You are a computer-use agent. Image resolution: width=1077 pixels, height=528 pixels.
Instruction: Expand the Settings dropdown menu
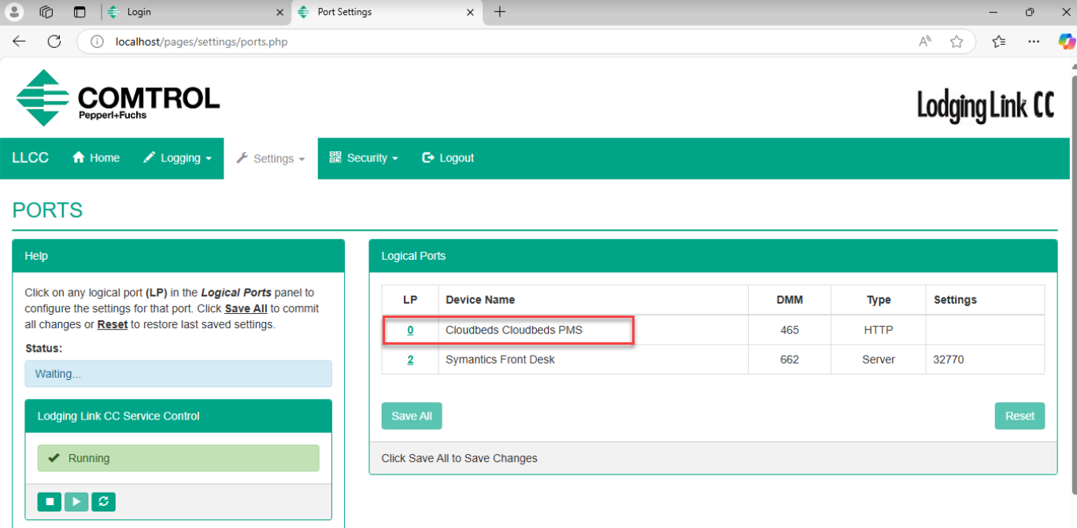[x=271, y=159]
